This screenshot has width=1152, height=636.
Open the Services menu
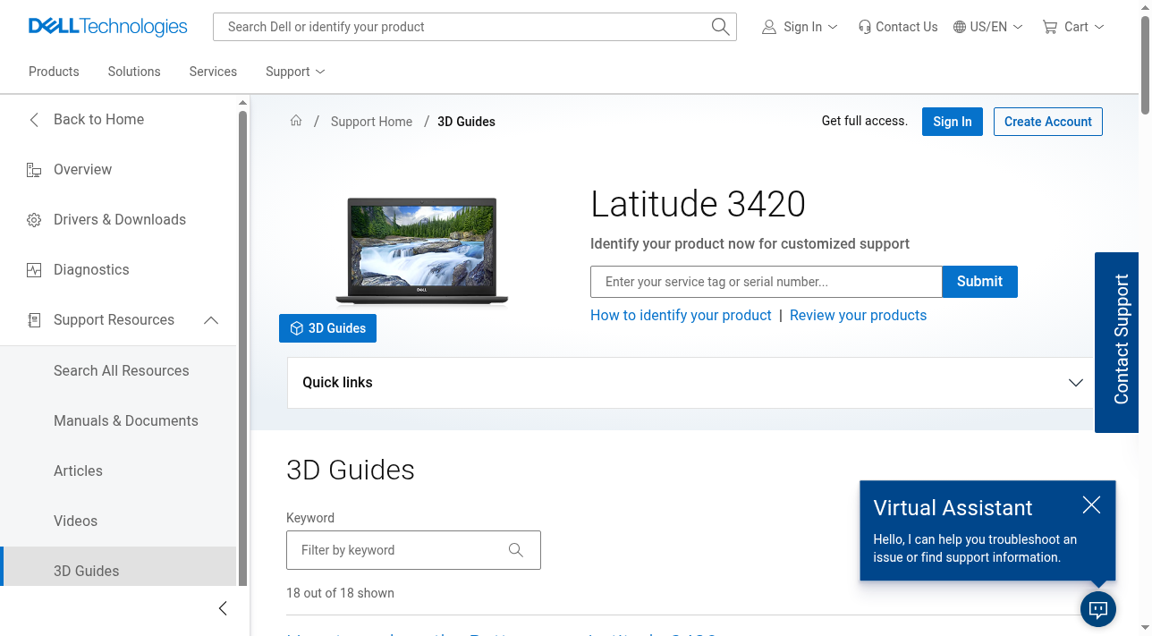point(213,72)
